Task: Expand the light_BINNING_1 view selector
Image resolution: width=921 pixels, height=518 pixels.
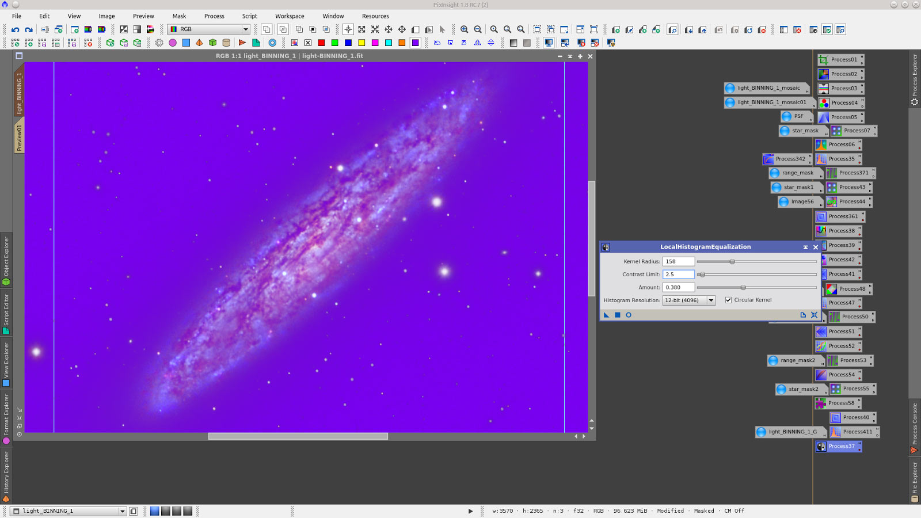Action: click(x=122, y=511)
